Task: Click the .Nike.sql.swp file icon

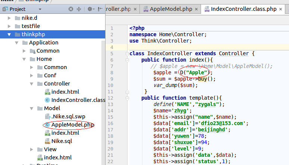Action: click(47, 116)
